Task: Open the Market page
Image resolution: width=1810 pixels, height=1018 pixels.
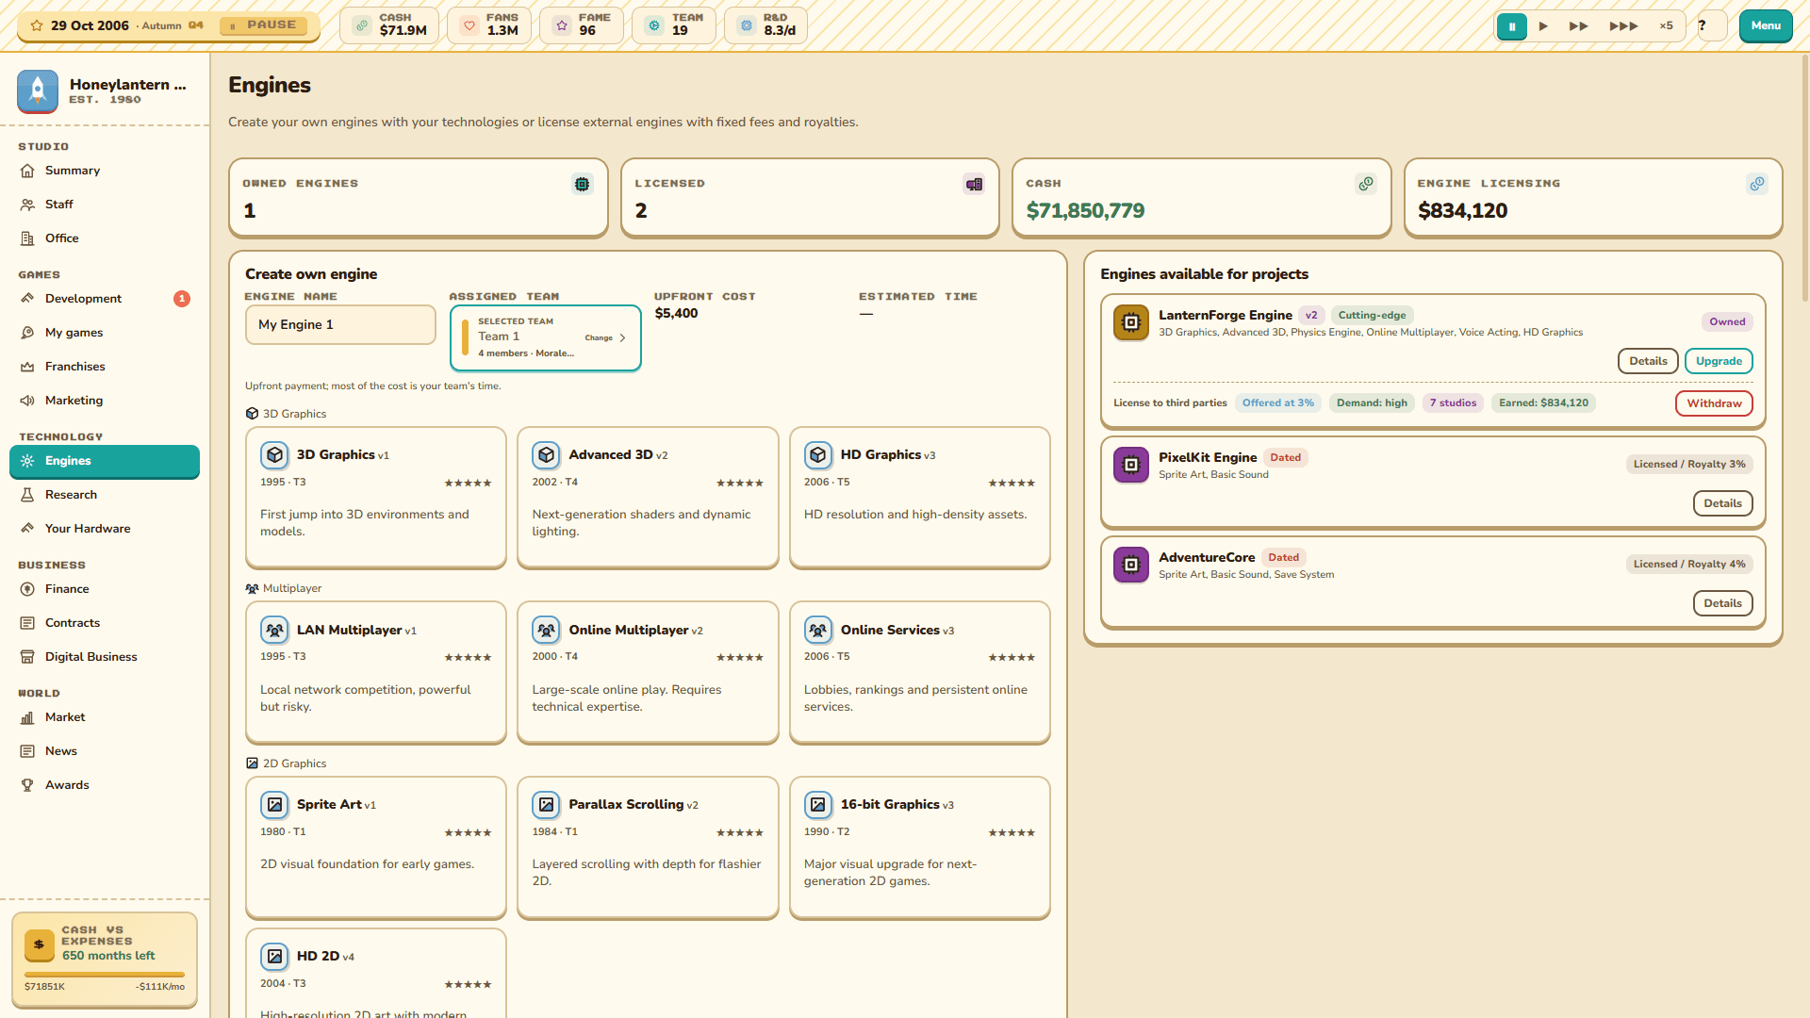Action: [x=105, y=717]
